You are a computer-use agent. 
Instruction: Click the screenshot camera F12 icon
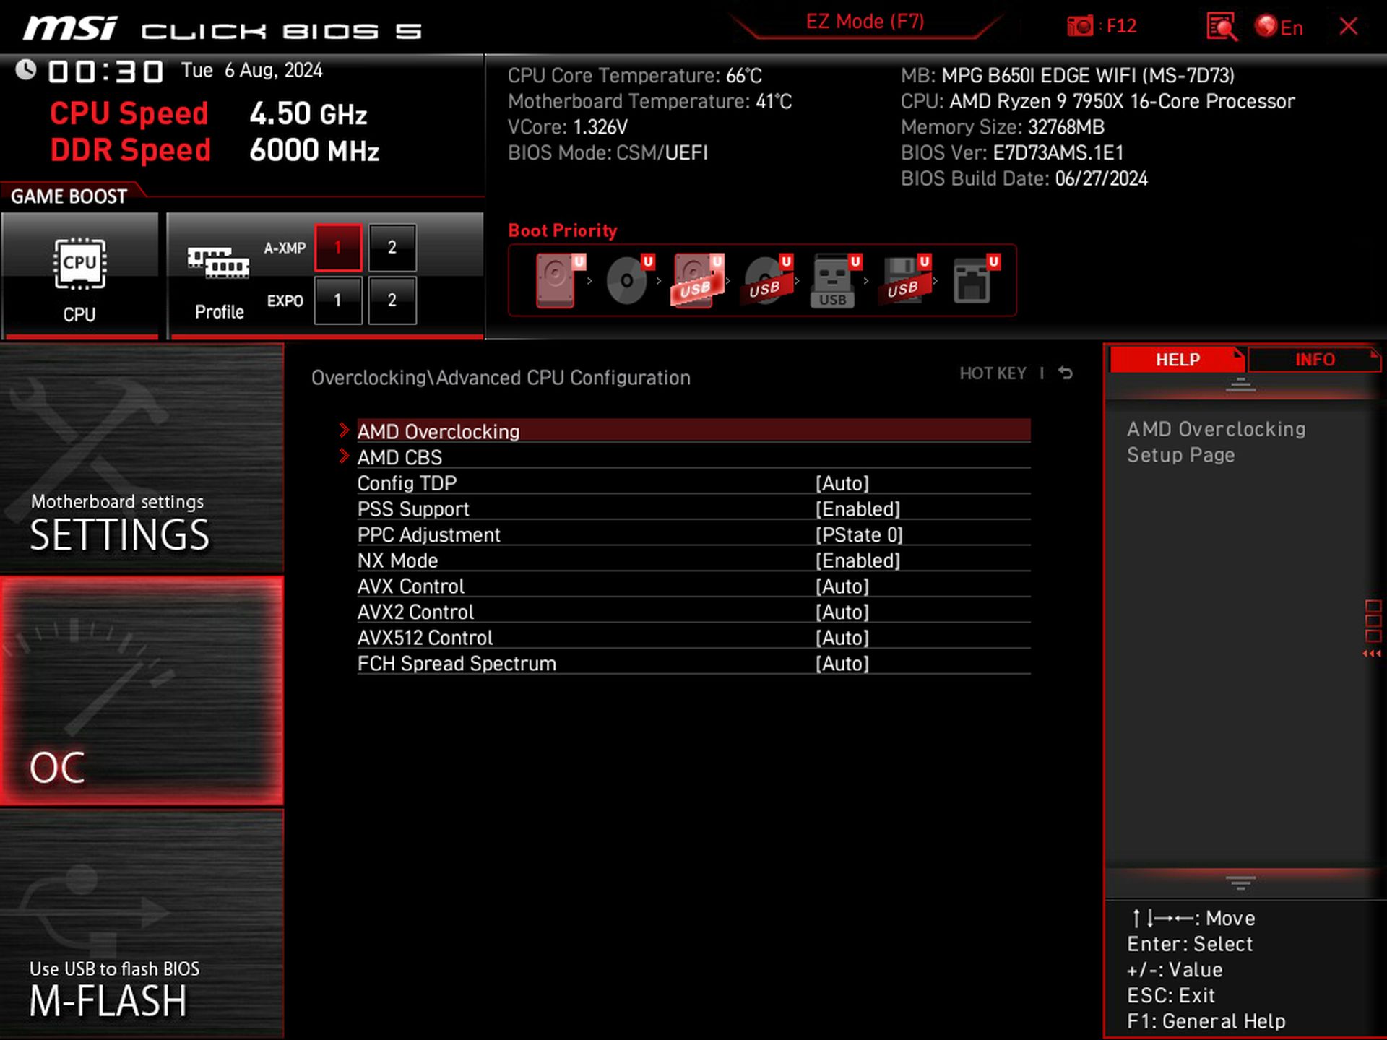[1081, 27]
